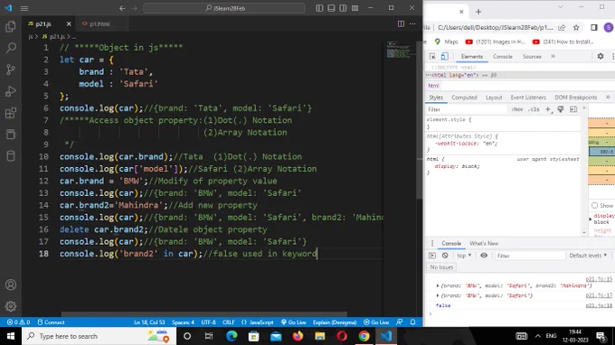Open the Accounts icon in activity bar
This screenshot has height=345, width=615.
click(x=11, y=284)
